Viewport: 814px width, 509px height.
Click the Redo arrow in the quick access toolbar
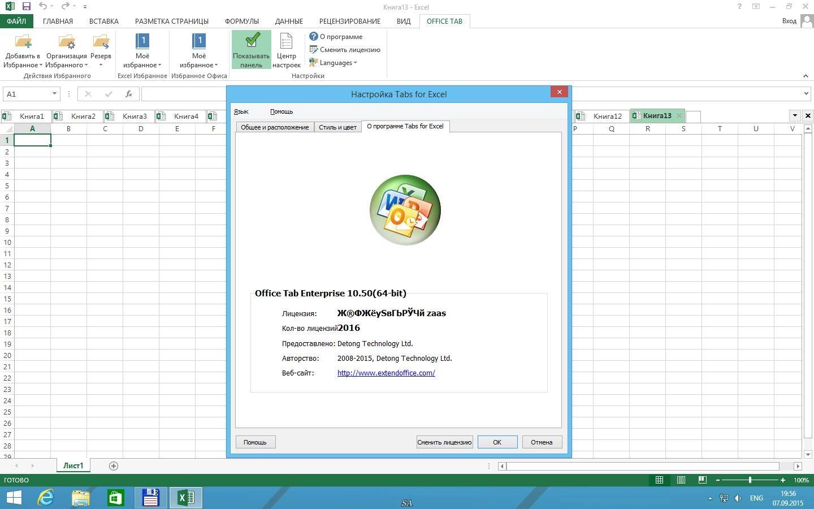[x=66, y=7]
